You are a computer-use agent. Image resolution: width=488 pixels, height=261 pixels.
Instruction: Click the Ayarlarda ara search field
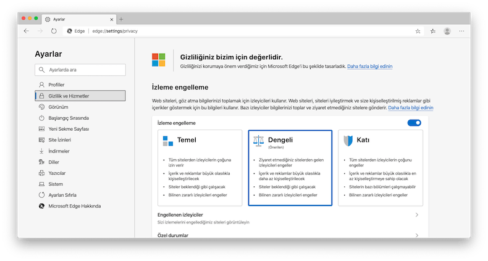[x=80, y=70]
